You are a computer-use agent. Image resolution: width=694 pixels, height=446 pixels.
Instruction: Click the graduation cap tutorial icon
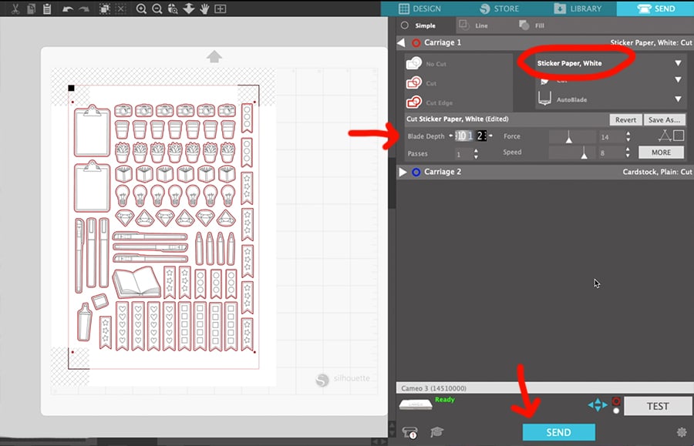[437, 433]
